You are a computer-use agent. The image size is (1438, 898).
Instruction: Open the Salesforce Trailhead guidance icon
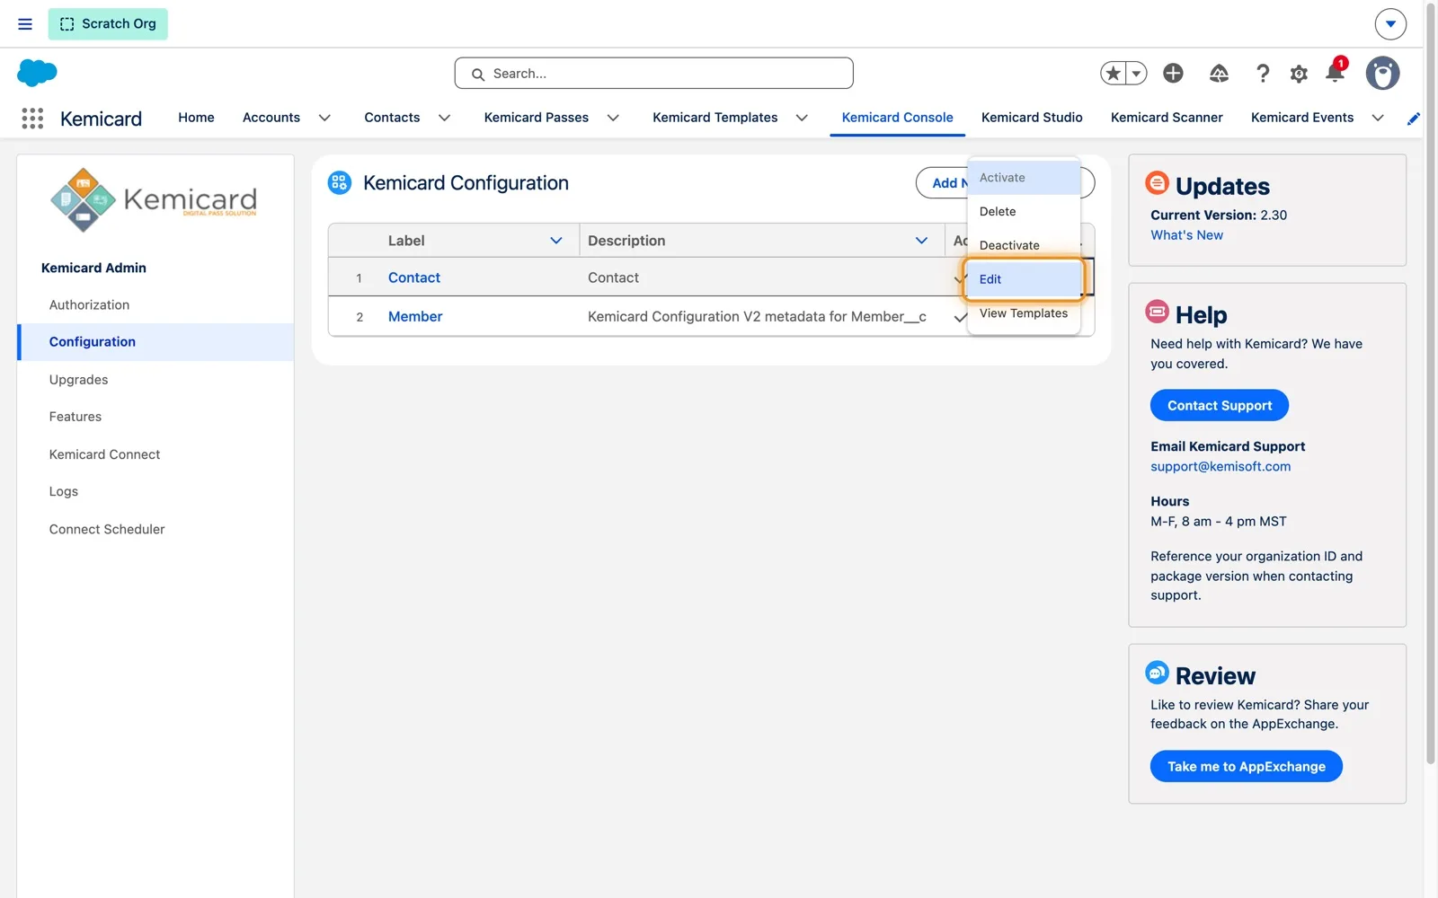(x=1219, y=74)
